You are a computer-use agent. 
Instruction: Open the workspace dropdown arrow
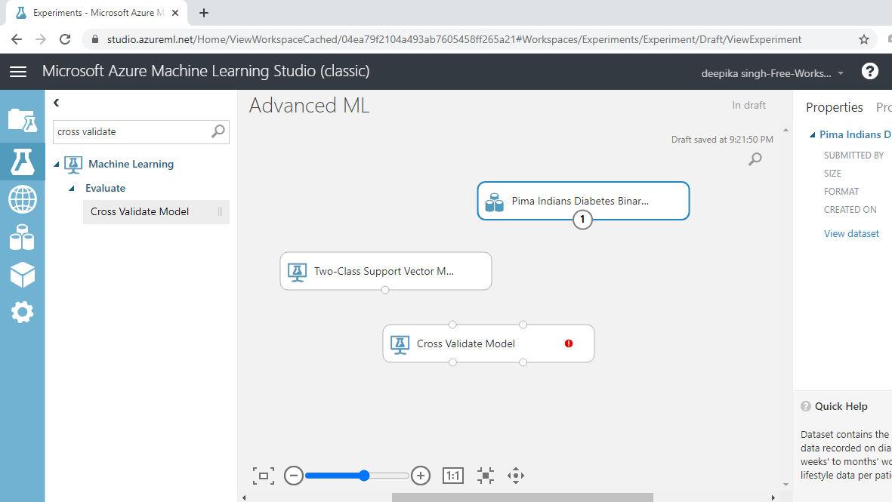(841, 73)
